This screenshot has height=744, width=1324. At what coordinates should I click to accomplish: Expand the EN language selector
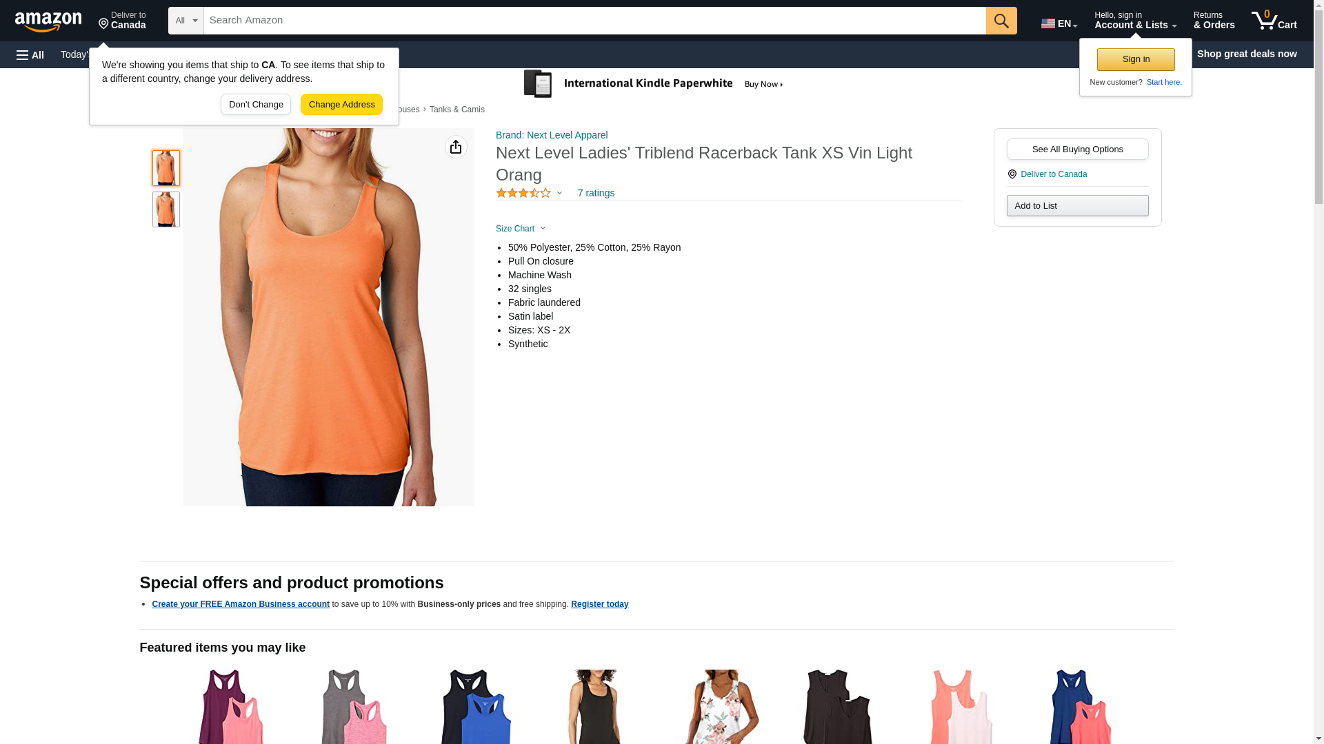click(x=1059, y=23)
